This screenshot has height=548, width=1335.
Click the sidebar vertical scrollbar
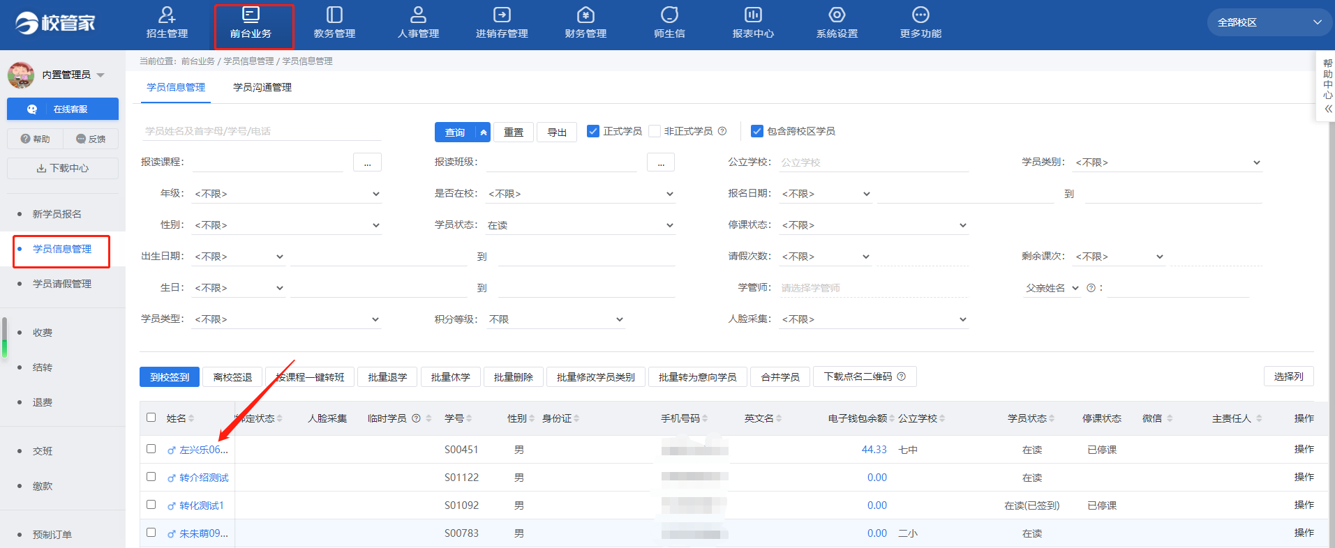tap(4, 337)
